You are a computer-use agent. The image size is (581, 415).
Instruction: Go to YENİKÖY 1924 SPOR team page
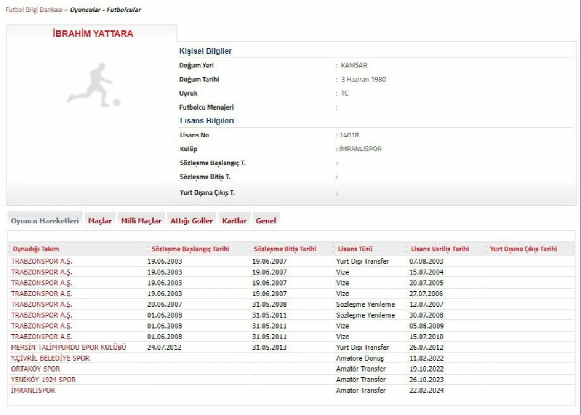(x=44, y=380)
